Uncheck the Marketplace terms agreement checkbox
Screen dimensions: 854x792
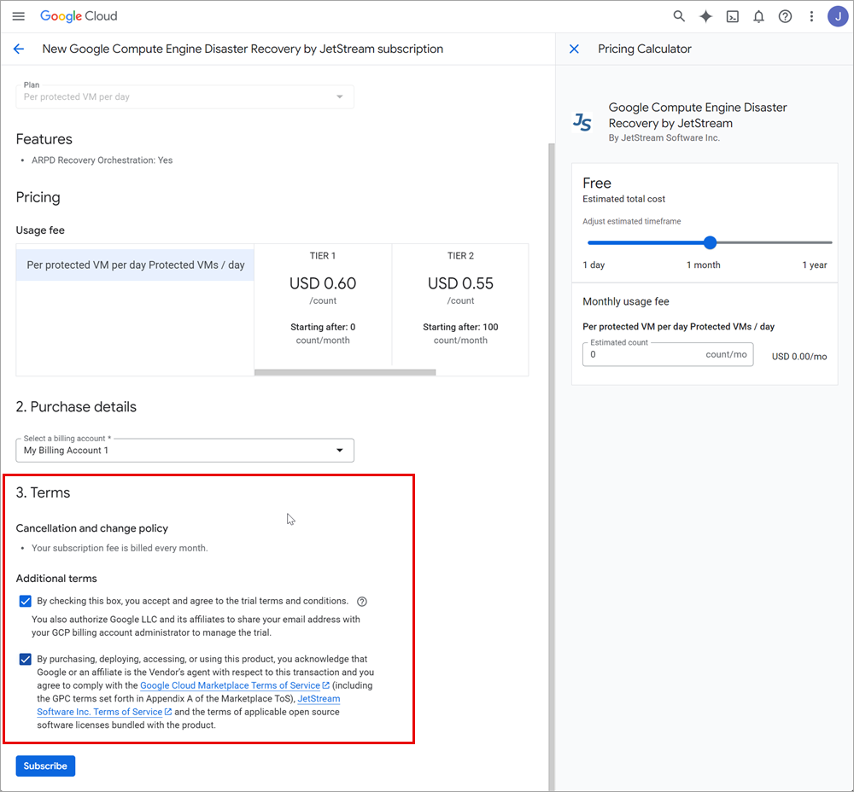coord(26,659)
